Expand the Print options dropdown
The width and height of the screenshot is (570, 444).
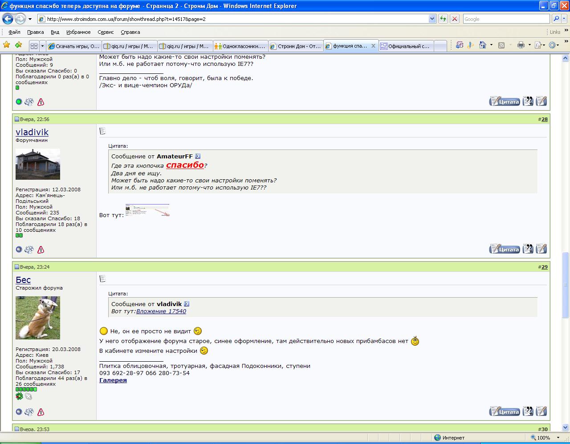coord(529,45)
